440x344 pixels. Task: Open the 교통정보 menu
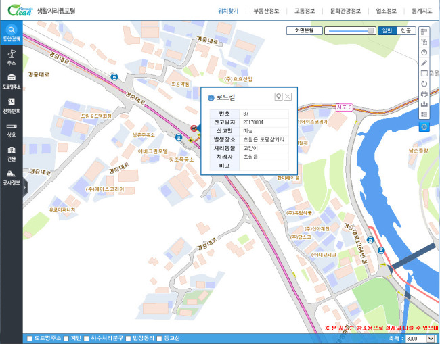(x=305, y=11)
